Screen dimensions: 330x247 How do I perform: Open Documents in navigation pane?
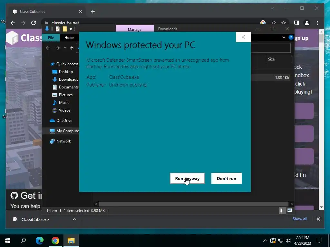click(x=69, y=87)
